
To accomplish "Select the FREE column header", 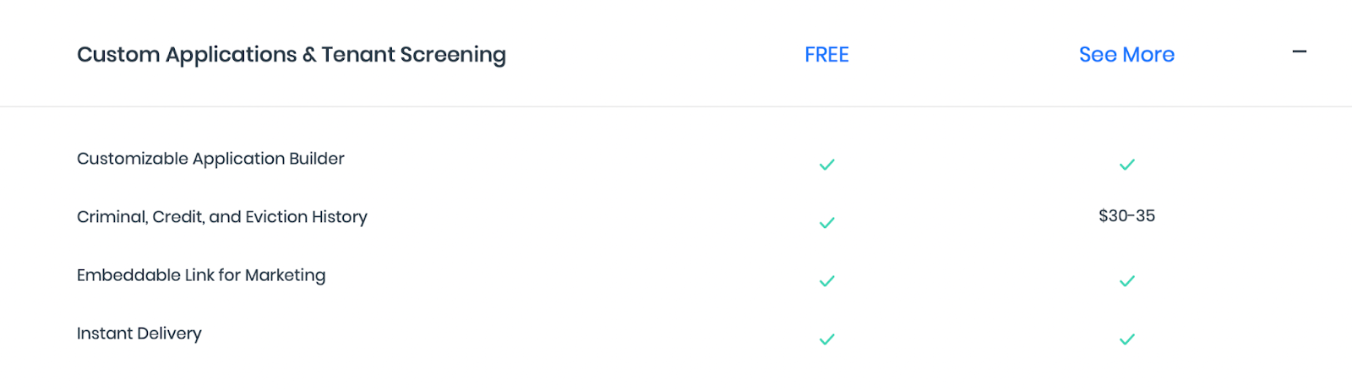I will 826,55.
